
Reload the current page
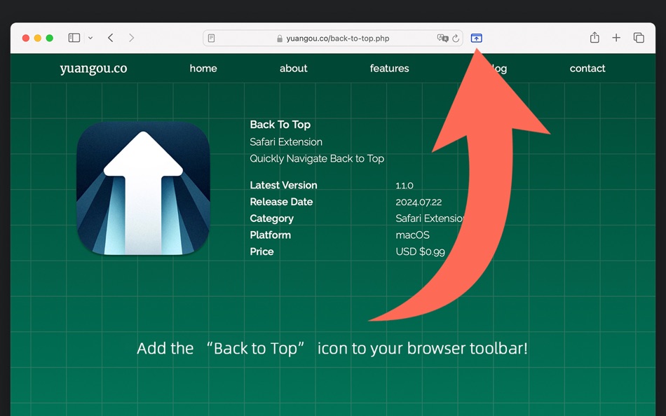(x=454, y=39)
